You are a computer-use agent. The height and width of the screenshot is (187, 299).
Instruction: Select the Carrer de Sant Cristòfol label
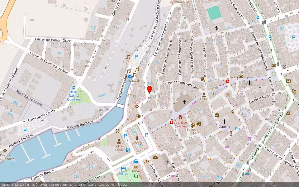192,55
